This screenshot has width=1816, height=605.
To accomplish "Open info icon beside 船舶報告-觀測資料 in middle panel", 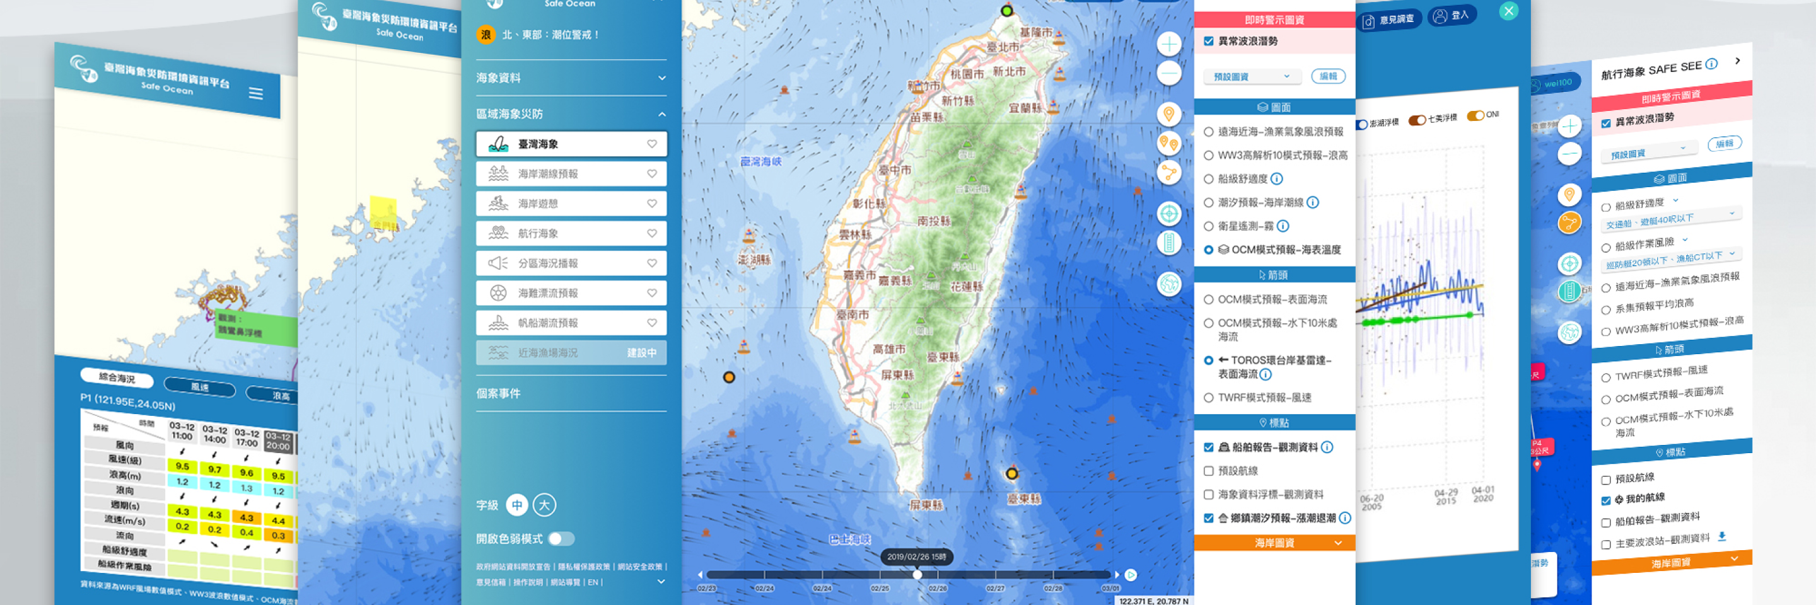I will click(x=1327, y=447).
